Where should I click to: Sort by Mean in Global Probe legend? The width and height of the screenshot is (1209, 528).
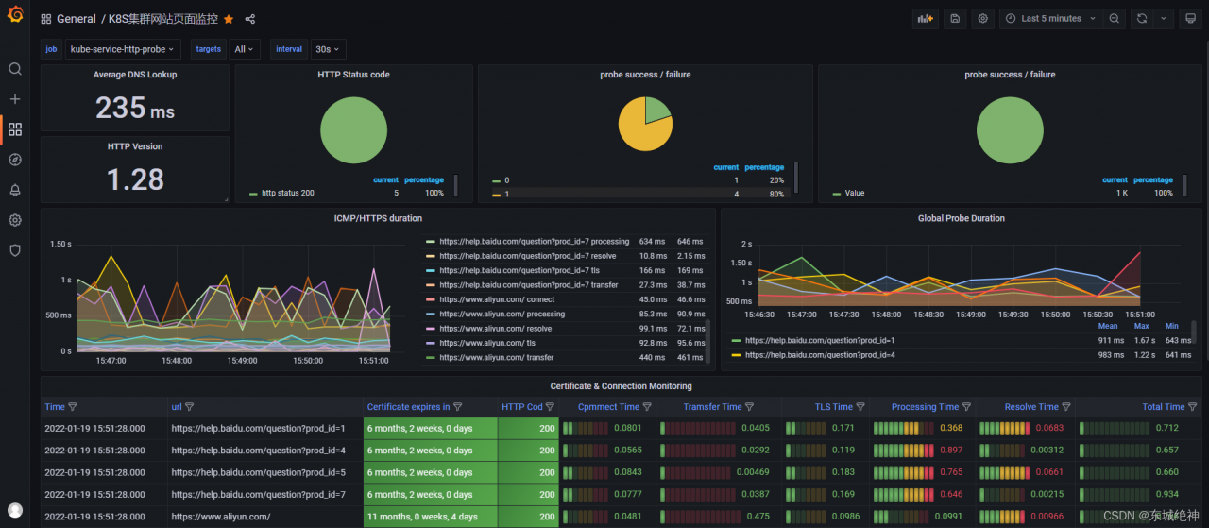(1108, 326)
